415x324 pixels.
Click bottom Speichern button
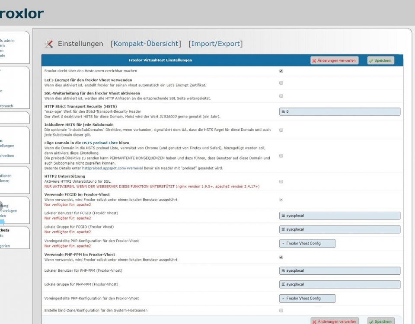point(381,321)
